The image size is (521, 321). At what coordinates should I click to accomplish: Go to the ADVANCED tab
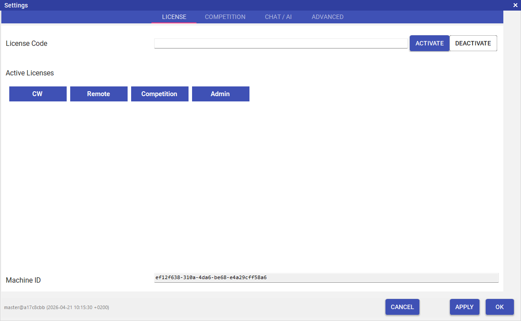327,17
